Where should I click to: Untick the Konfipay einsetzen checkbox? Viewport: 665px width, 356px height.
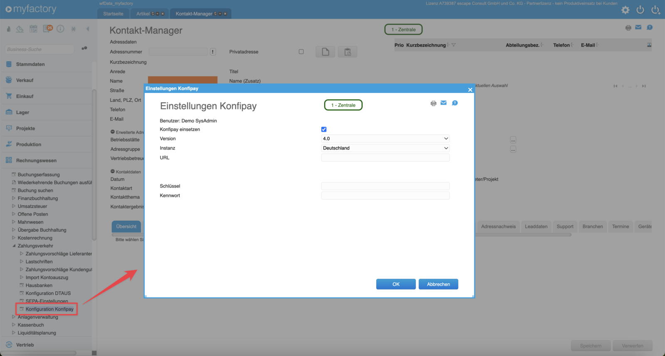point(324,129)
